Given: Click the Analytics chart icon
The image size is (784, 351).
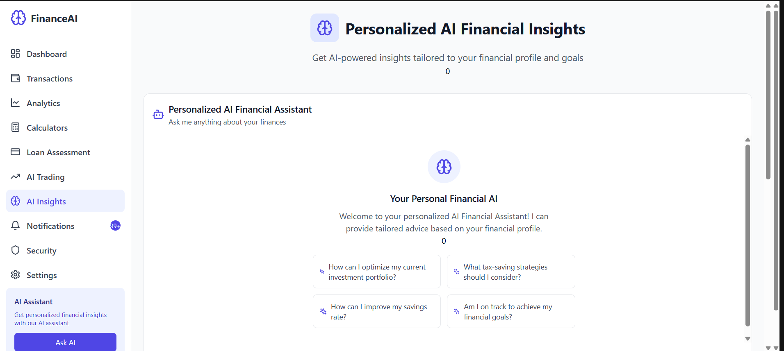Looking at the screenshot, I should pos(16,103).
